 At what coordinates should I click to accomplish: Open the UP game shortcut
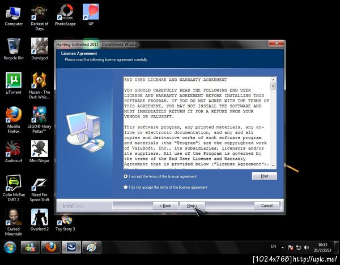(x=91, y=15)
